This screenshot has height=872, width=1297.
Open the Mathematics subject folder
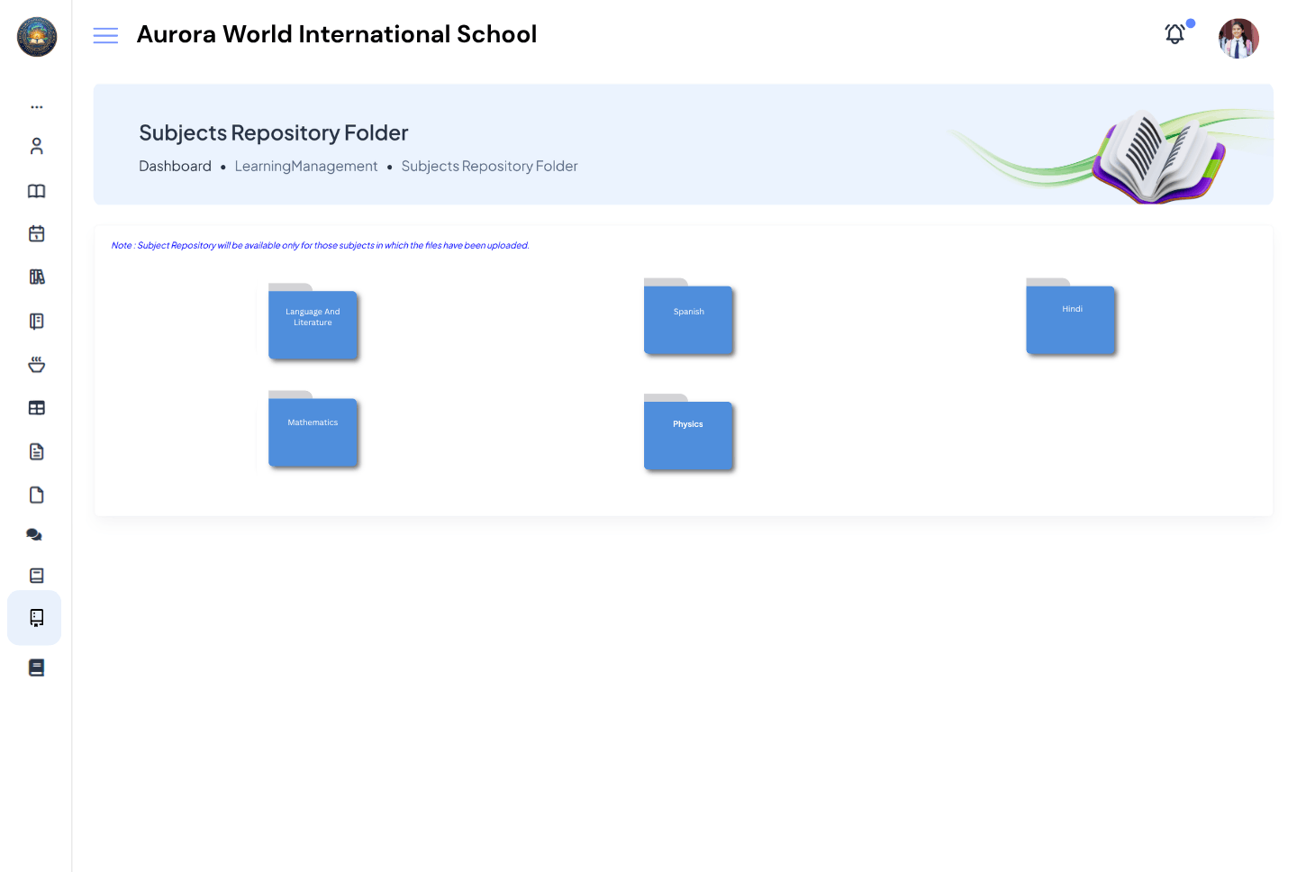coord(313,432)
